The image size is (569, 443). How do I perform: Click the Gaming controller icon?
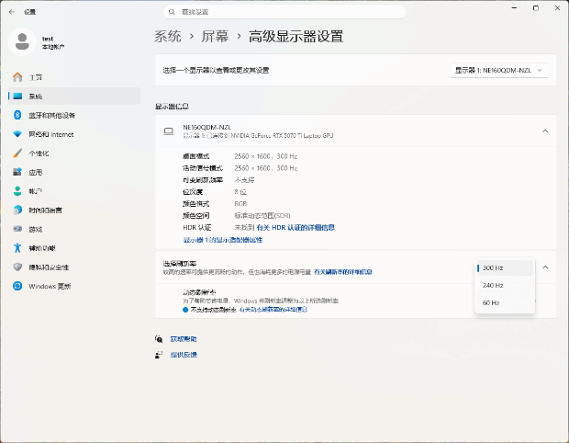pyautogui.click(x=17, y=229)
